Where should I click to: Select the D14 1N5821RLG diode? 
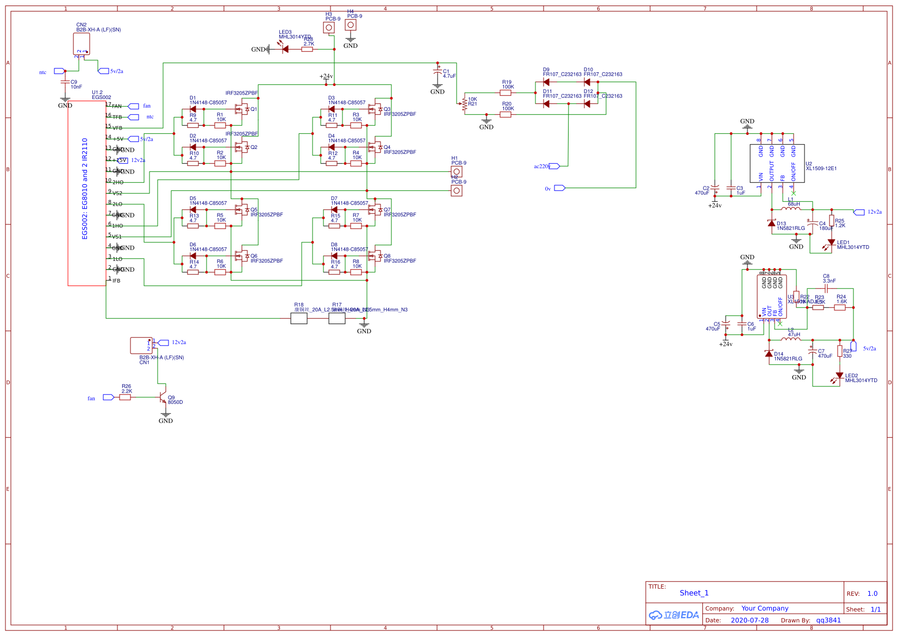[x=769, y=353]
